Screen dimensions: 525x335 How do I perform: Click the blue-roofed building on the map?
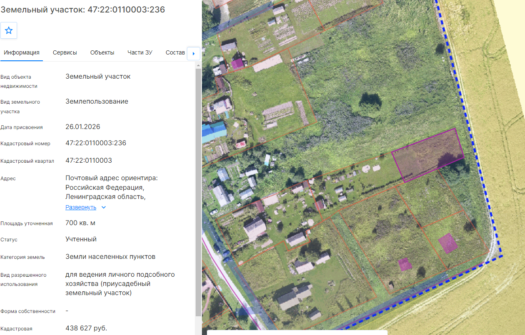pos(214,131)
